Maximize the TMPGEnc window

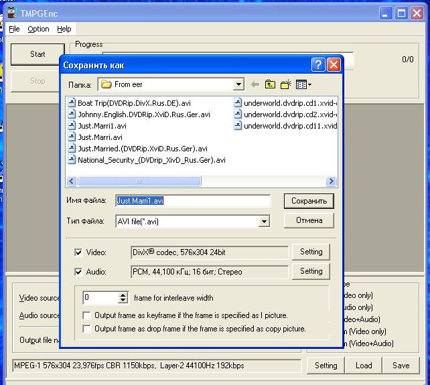[x=401, y=13]
